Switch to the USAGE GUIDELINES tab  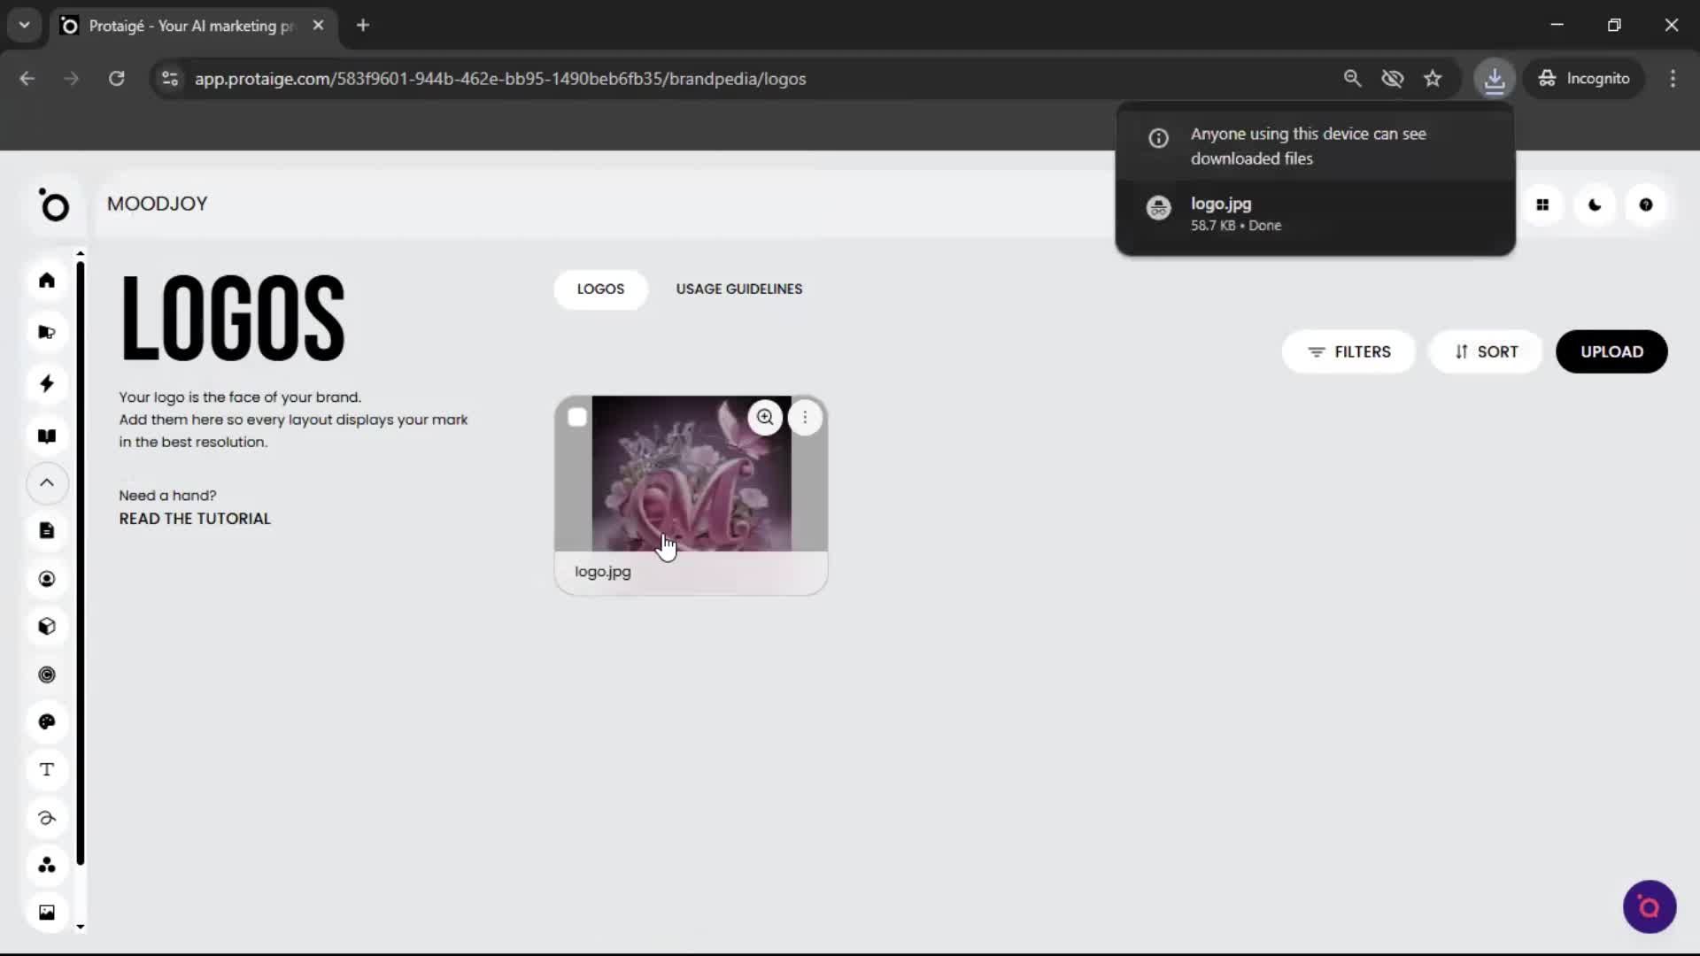point(738,289)
